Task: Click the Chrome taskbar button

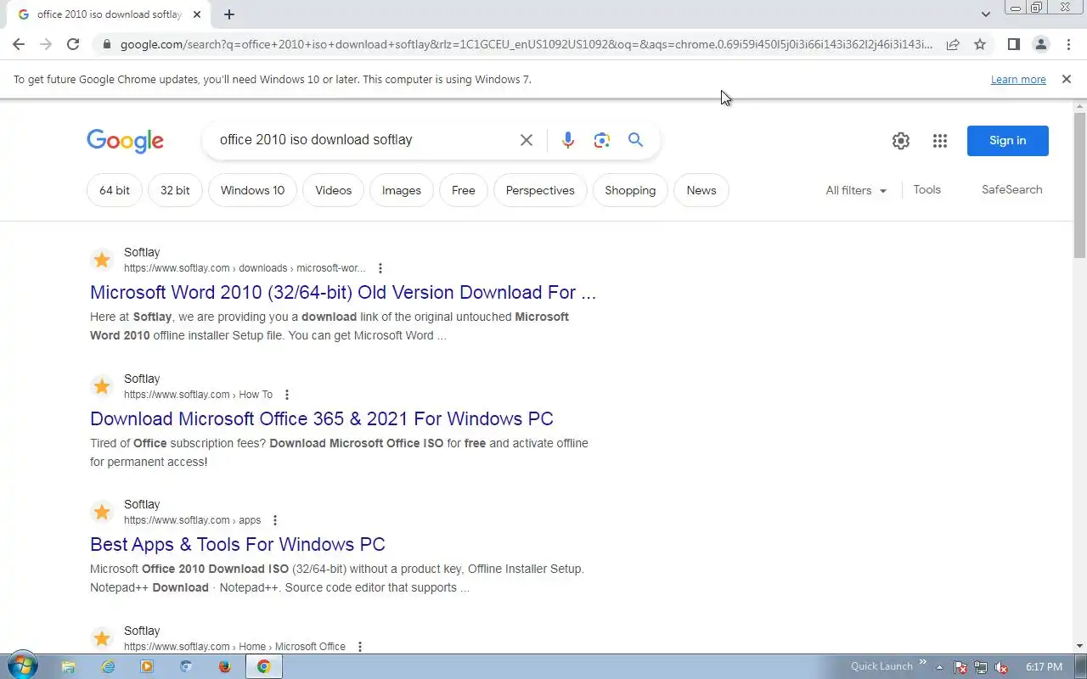Action: 264,667
